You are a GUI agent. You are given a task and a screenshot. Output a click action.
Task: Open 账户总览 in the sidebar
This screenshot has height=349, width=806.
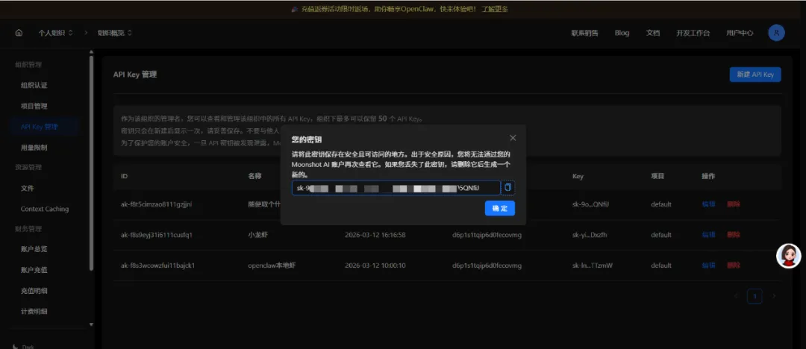click(34, 249)
